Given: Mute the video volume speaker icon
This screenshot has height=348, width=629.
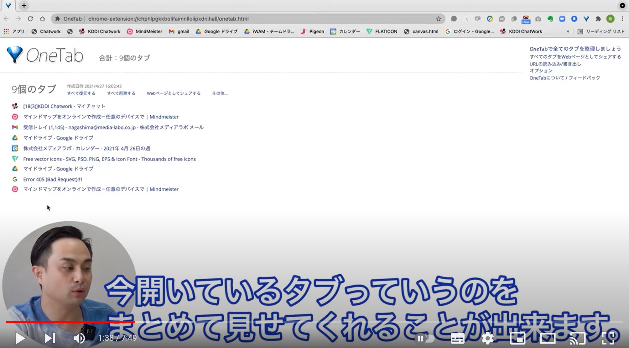Looking at the screenshot, I should (79, 338).
